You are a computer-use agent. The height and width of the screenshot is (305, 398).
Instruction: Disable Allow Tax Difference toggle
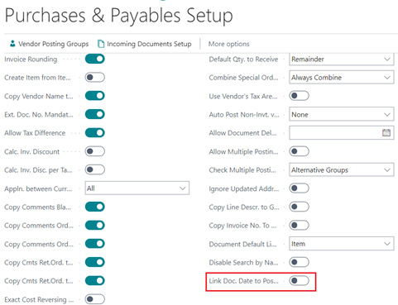coord(95,133)
